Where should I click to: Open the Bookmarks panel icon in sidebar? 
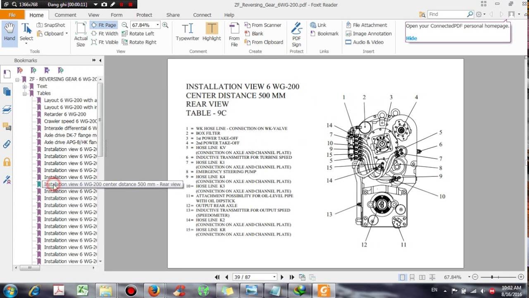(7, 74)
